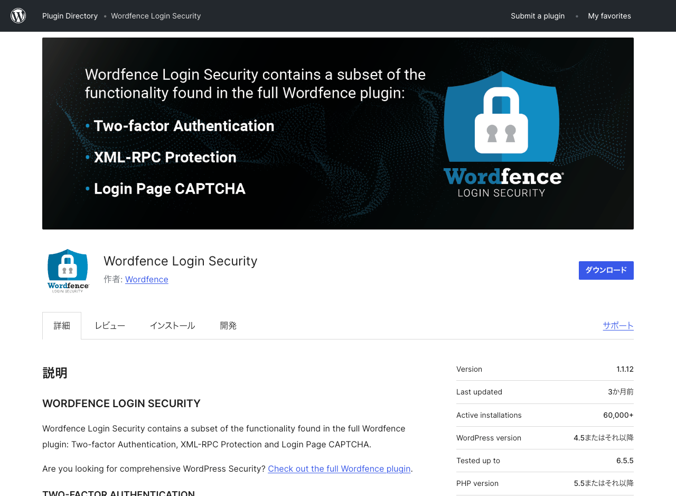Click the version value 1.1.12

pos(625,369)
